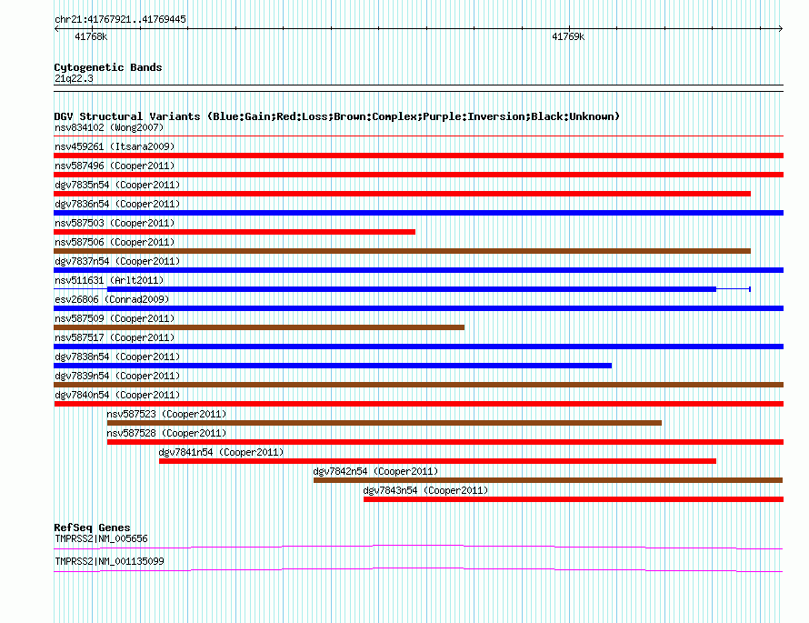Click the blue bar for dgv7837n54

click(x=418, y=270)
